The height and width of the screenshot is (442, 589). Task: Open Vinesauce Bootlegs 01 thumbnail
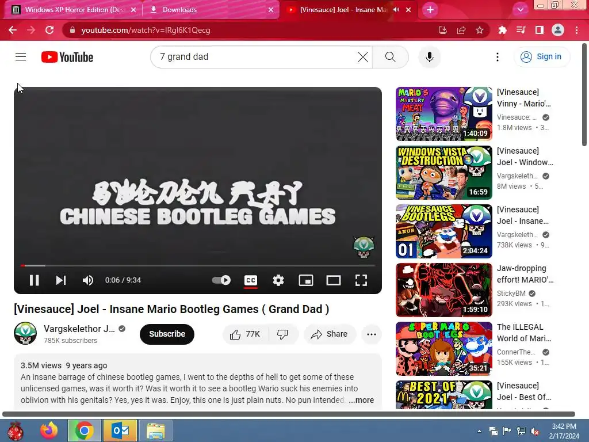(x=443, y=231)
